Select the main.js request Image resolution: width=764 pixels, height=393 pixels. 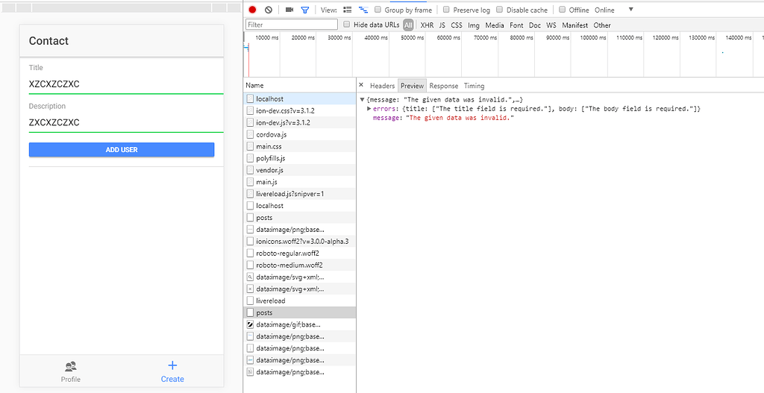pos(300,182)
